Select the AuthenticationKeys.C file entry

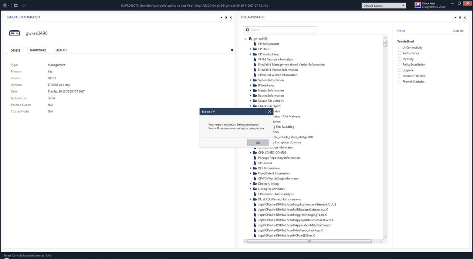[290, 230]
